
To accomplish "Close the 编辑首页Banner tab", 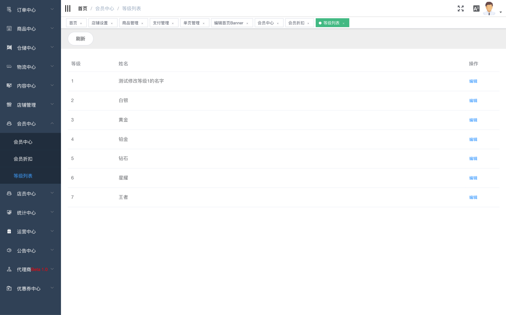I will coord(247,23).
